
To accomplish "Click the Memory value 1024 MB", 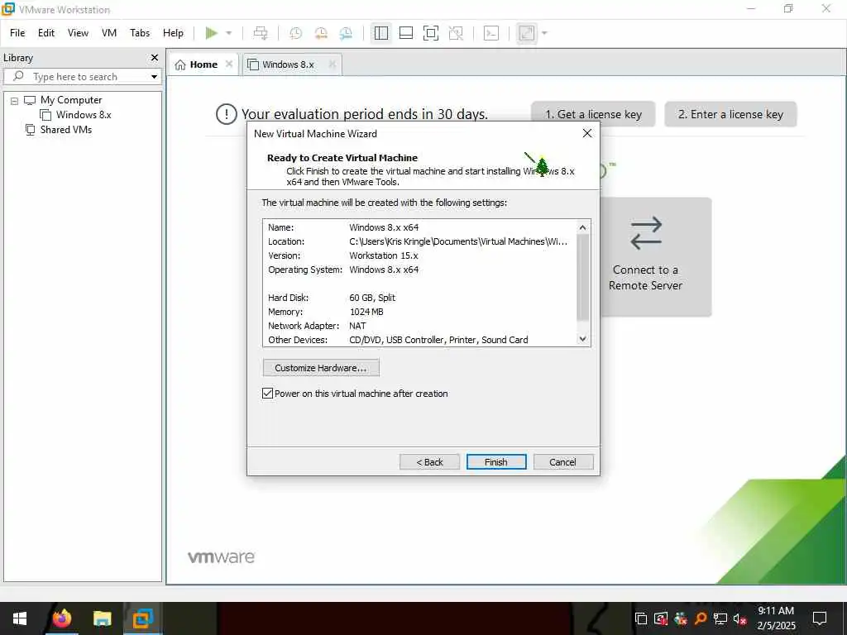I will (x=366, y=312).
